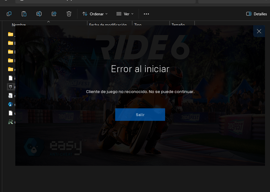
Task: Open the three-dots more options menu
Action: (x=146, y=14)
